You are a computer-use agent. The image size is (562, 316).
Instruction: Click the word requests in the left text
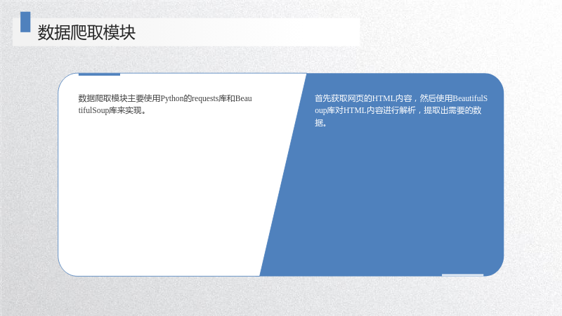pyautogui.click(x=205, y=98)
